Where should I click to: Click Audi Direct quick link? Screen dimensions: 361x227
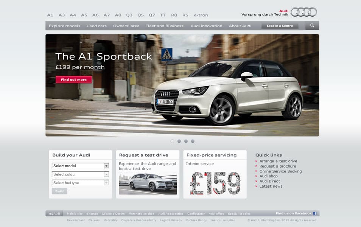pyautogui.click(x=269, y=181)
